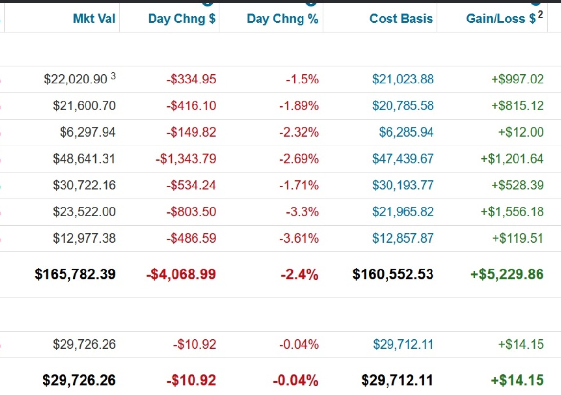Image resolution: width=561 pixels, height=395 pixels.
Task: Click the Cost Basis column header
Action: pos(401,19)
